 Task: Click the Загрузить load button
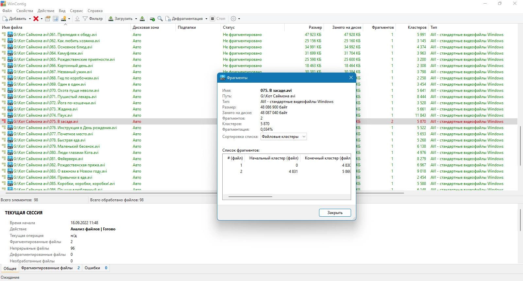pos(120,19)
